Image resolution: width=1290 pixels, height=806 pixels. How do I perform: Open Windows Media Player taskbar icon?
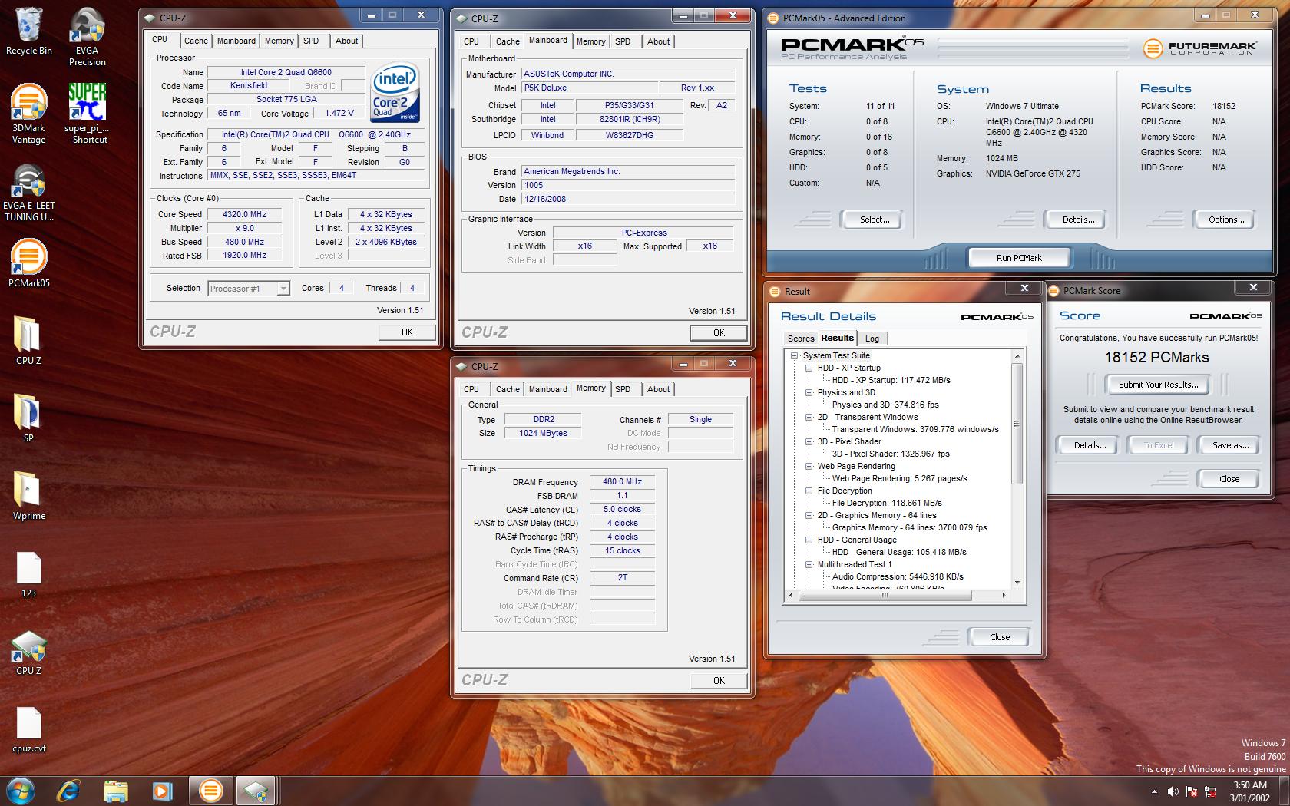(162, 791)
